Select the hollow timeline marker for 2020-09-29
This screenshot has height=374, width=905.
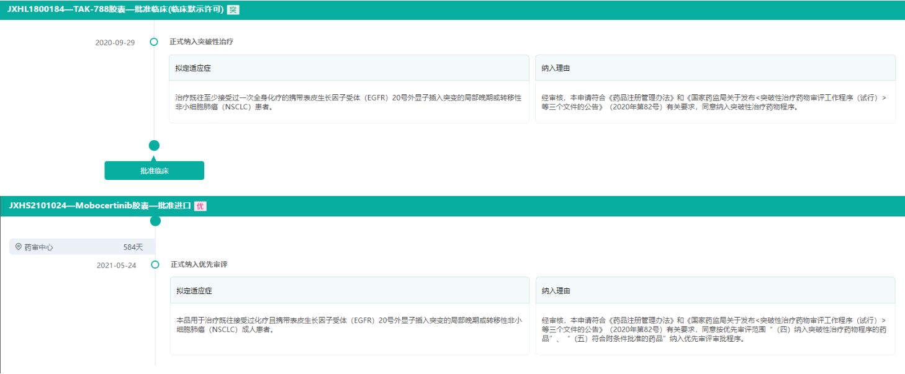point(154,42)
